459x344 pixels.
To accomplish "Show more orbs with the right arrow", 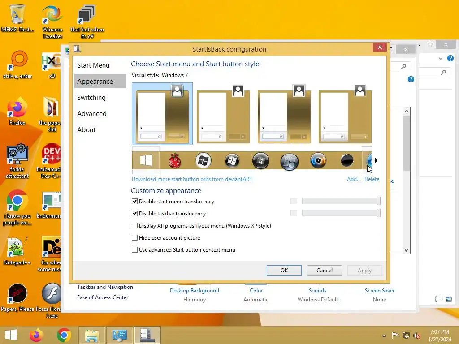I will pos(377,160).
